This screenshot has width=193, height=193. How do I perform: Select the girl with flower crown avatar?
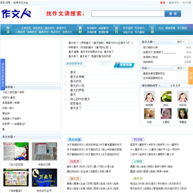point(183,114)
